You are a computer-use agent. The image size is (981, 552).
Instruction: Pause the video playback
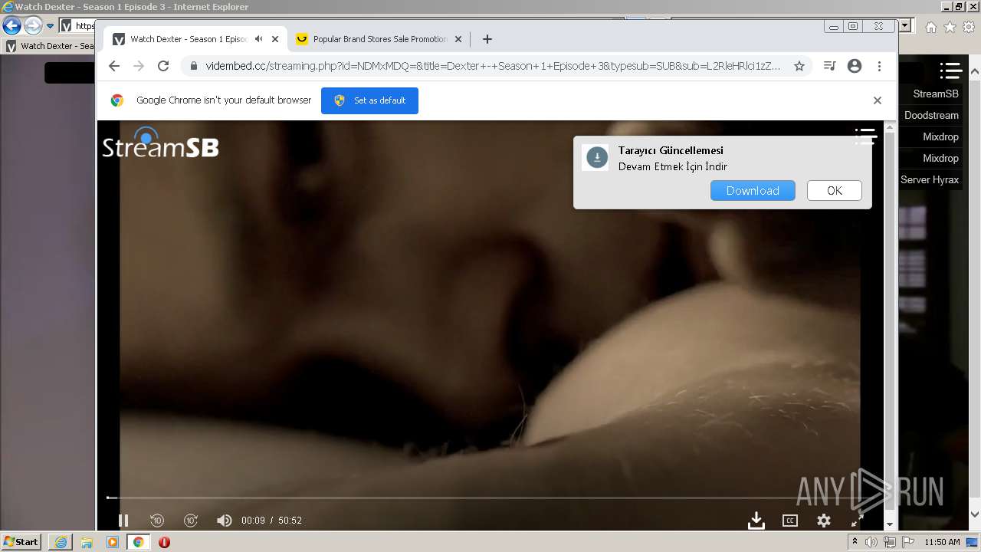pyautogui.click(x=123, y=521)
